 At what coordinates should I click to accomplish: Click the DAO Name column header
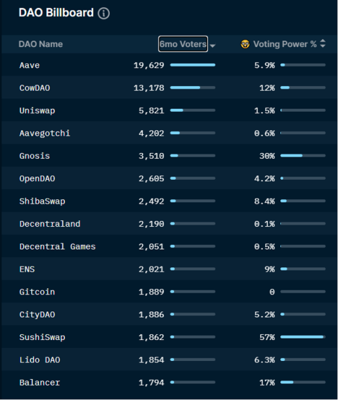pyautogui.click(x=41, y=44)
